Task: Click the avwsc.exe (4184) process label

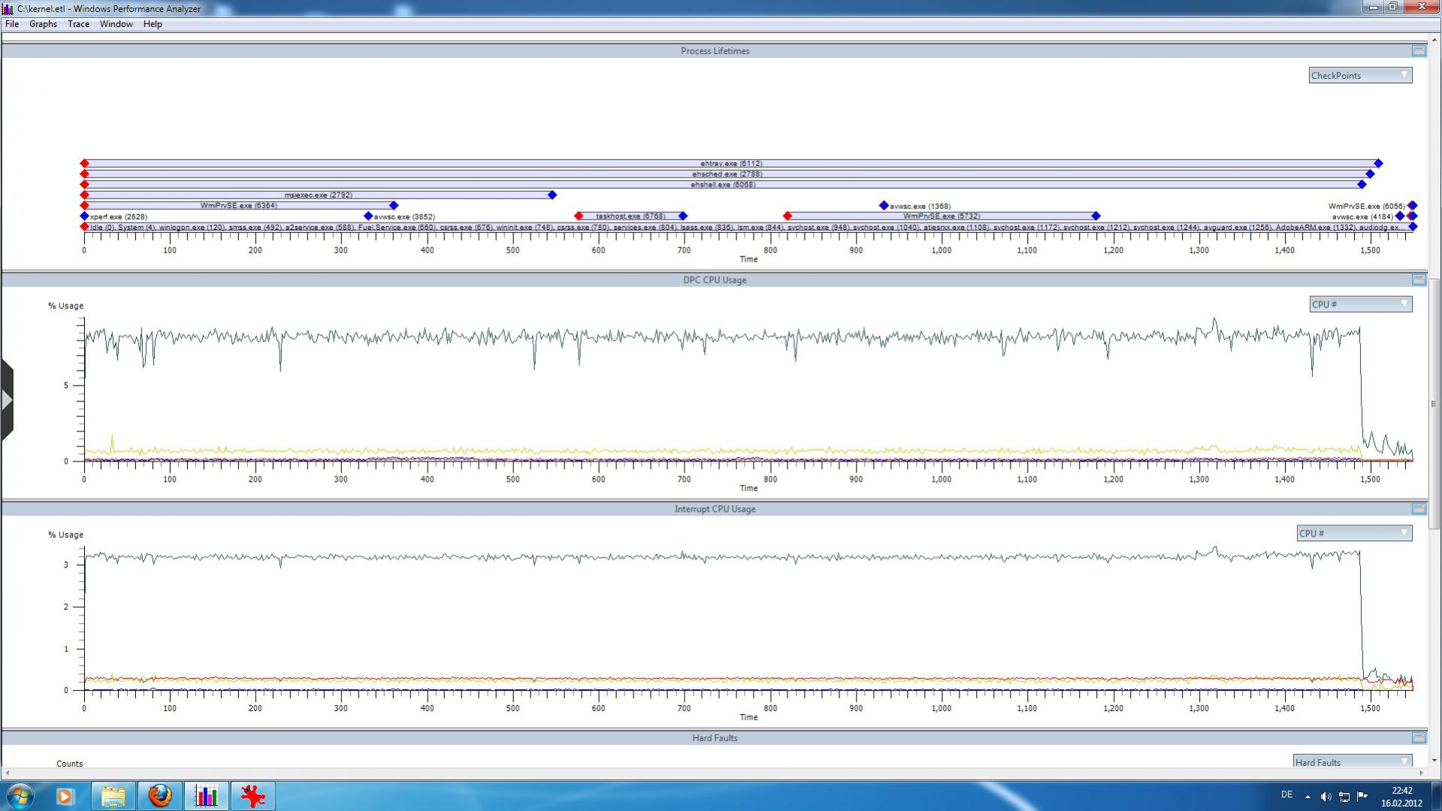Action: 1362,216
